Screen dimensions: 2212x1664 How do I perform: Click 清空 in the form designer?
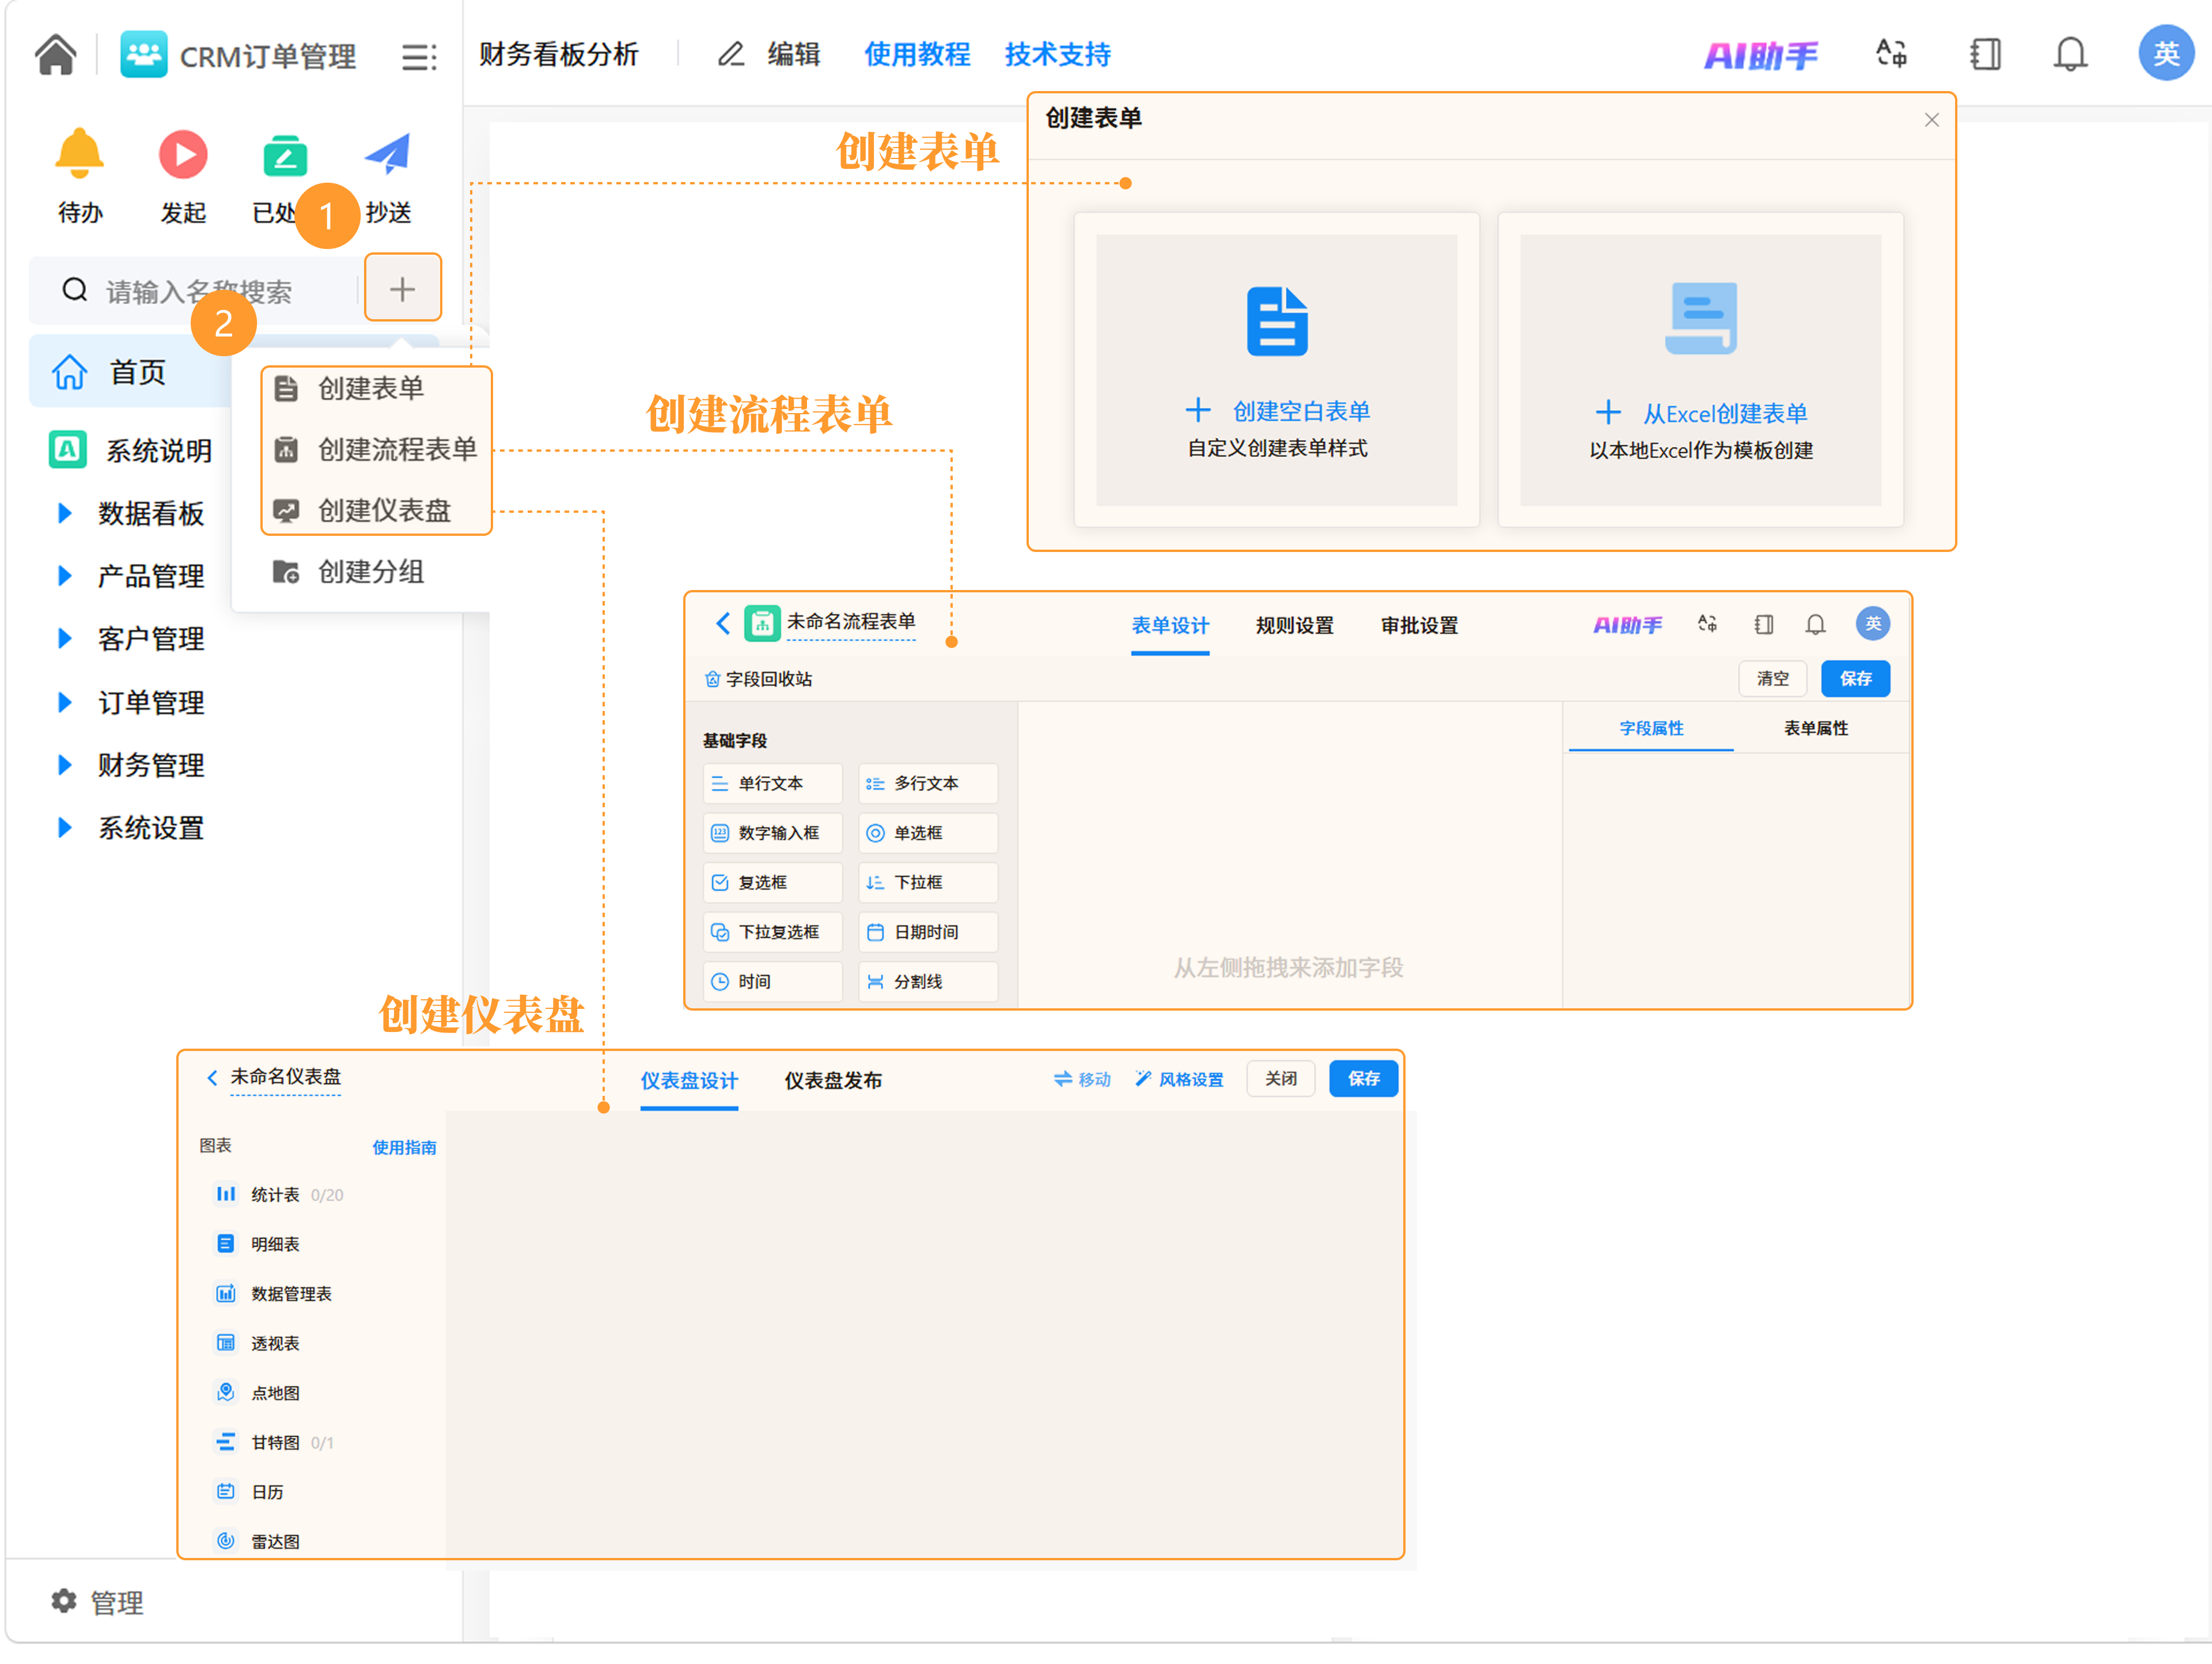[1773, 679]
